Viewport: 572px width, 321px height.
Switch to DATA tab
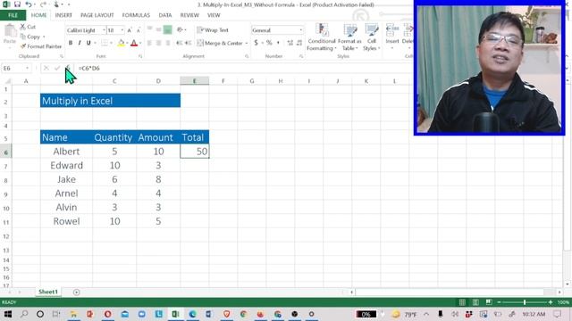click(164, 15)
